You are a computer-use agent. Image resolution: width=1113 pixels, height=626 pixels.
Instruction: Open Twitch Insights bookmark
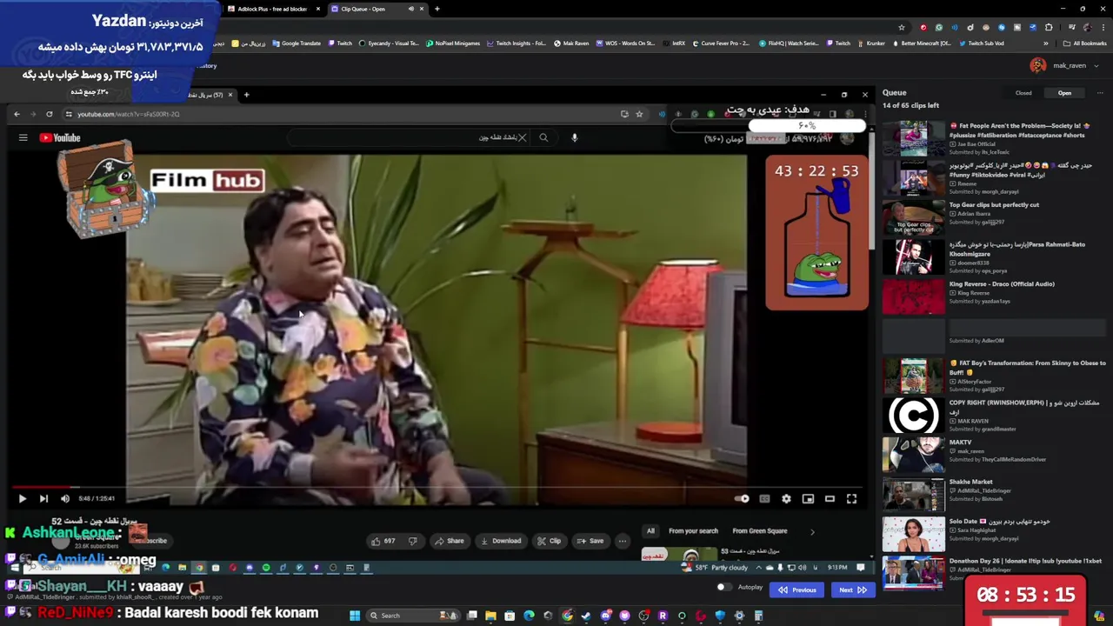(x=517, y=43)
